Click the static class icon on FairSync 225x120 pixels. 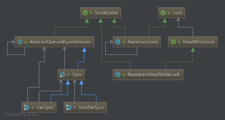click(26, 107)
